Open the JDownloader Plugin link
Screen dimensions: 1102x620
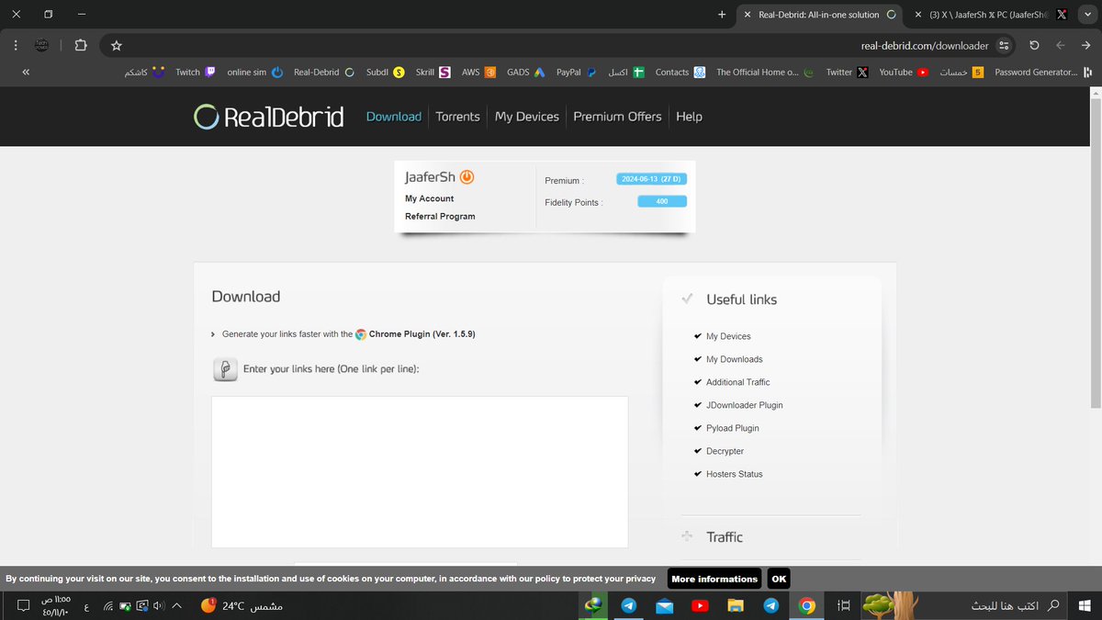745,405
